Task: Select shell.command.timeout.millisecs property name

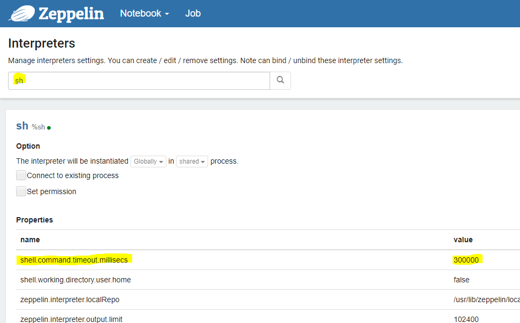Action: click(74, 260)
